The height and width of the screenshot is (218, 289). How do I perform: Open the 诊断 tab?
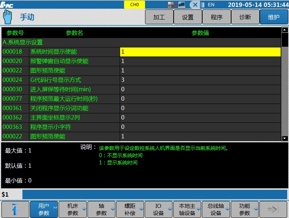(x=245, y=17)
